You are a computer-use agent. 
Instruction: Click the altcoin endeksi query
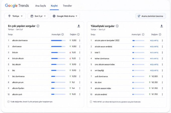coord(101,94)
